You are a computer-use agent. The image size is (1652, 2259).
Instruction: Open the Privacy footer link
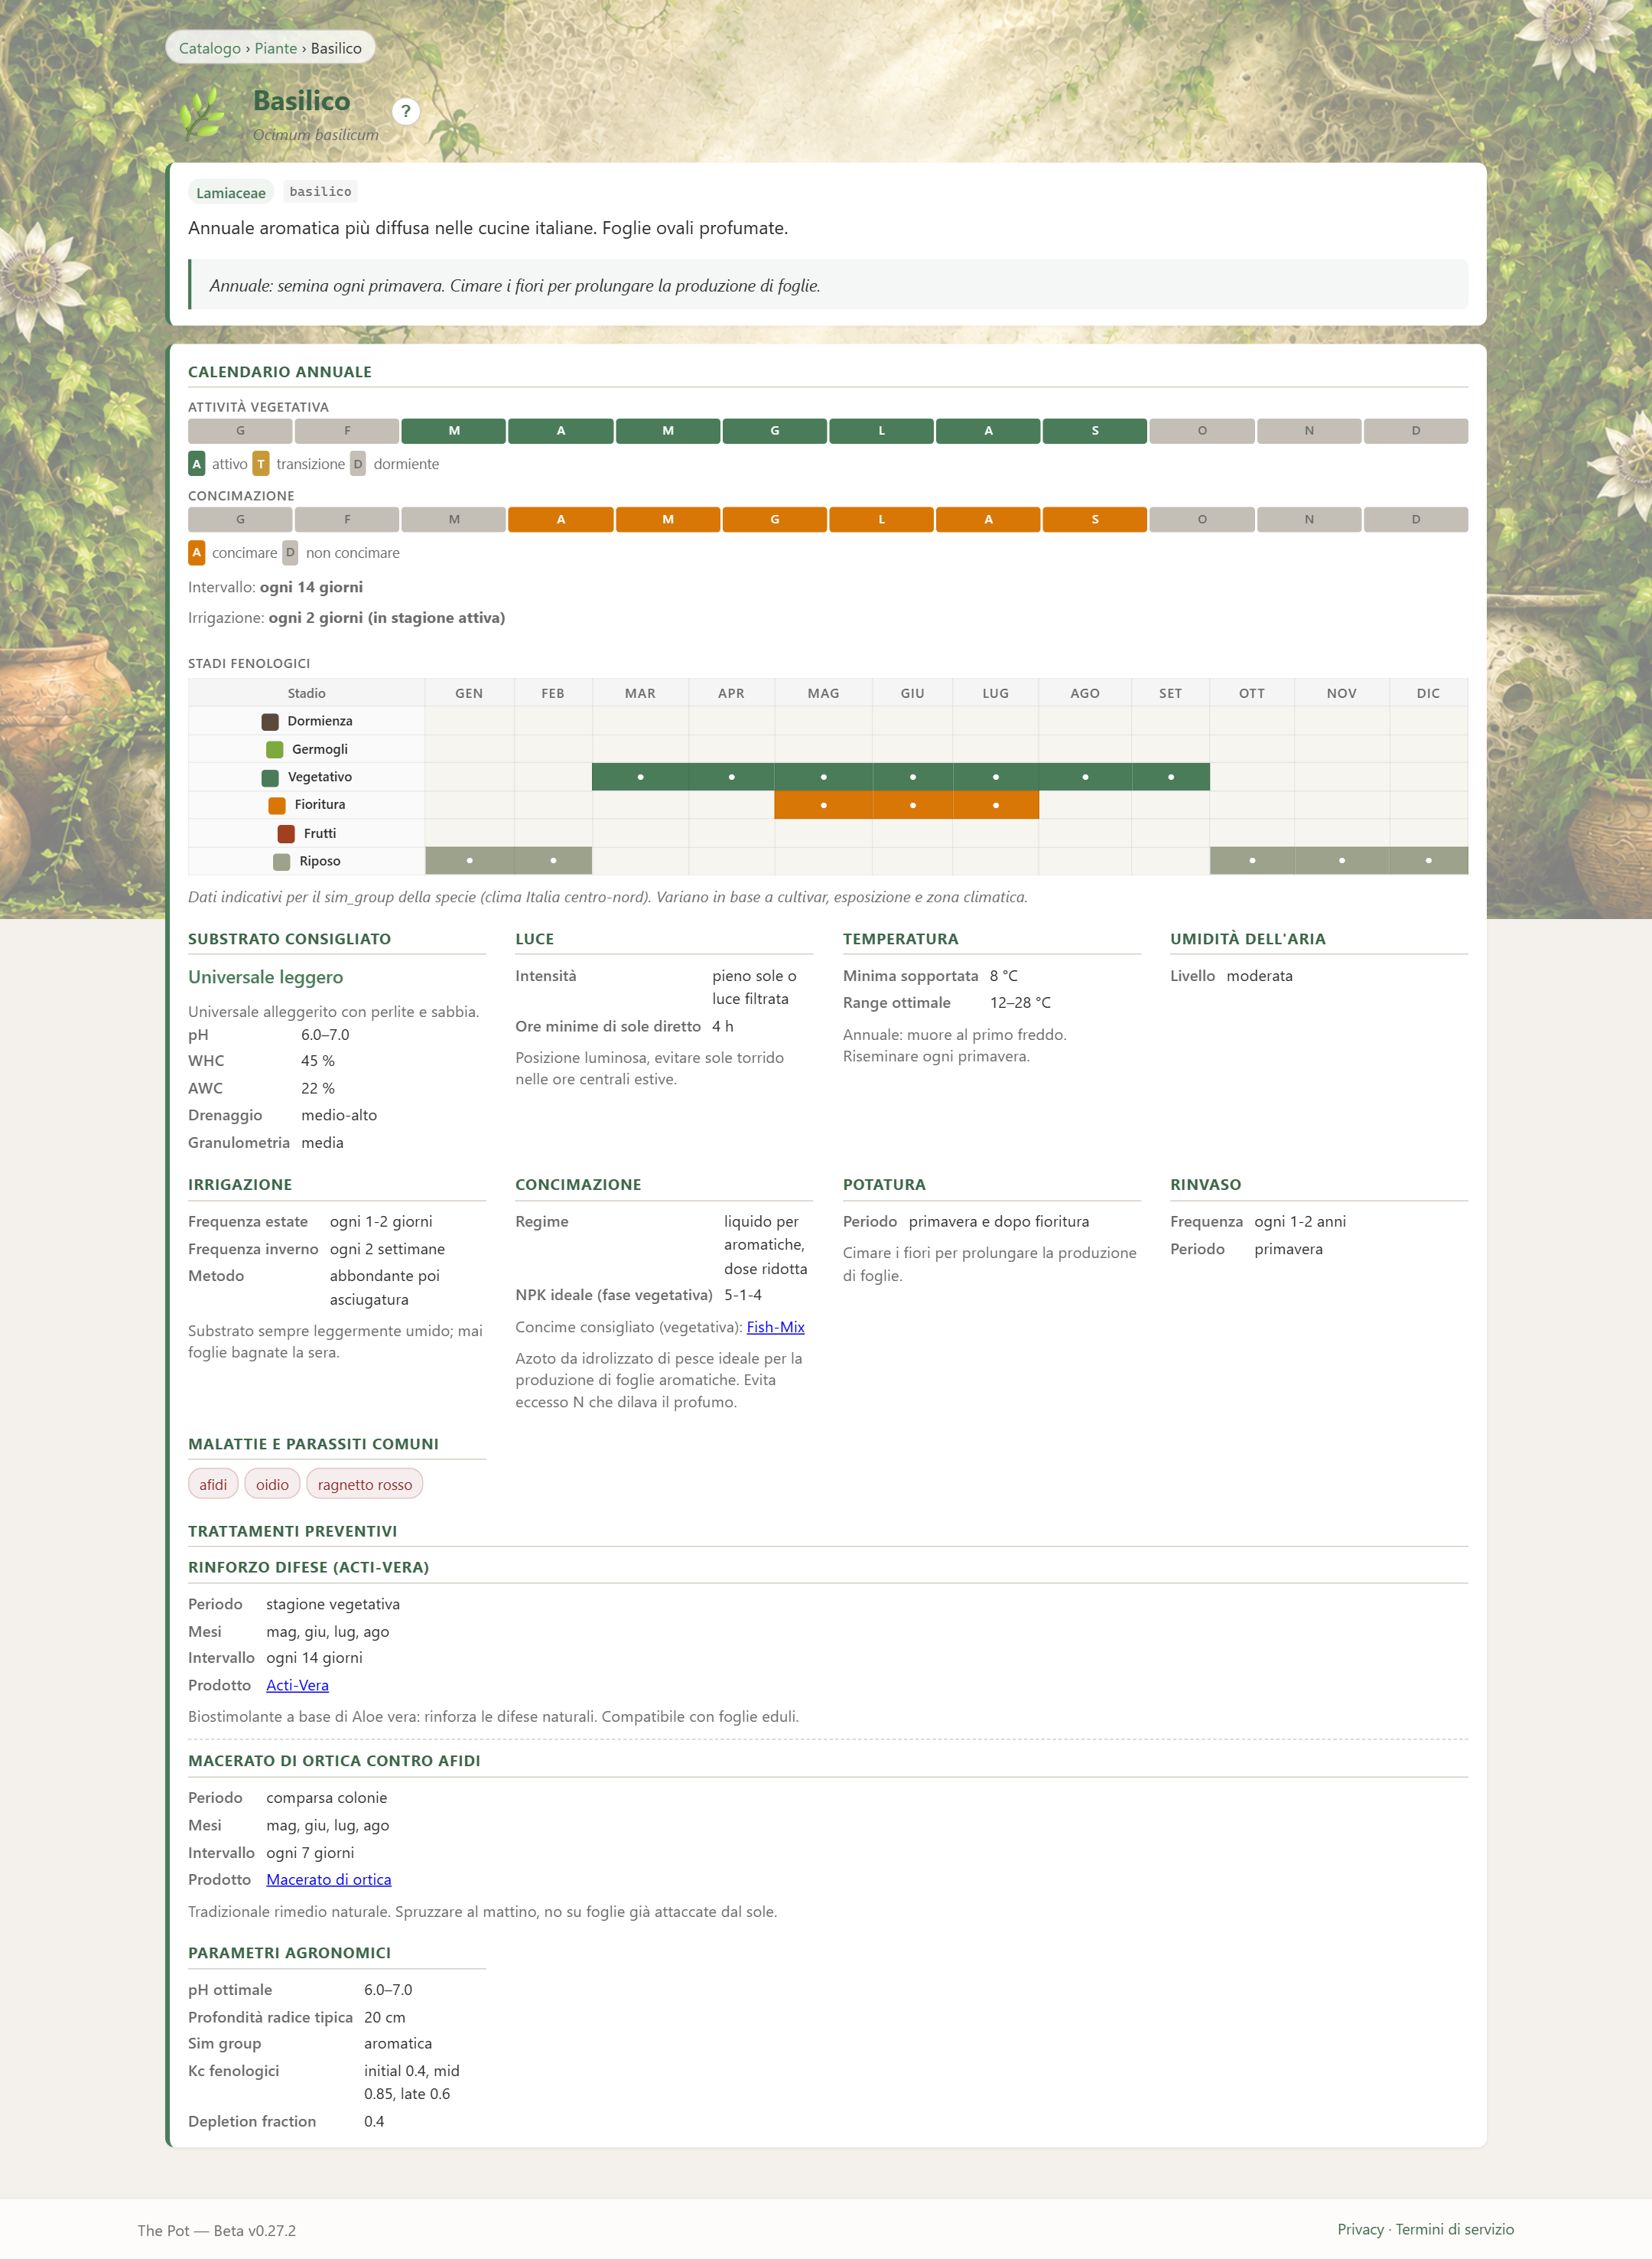coord(1360,2229)
